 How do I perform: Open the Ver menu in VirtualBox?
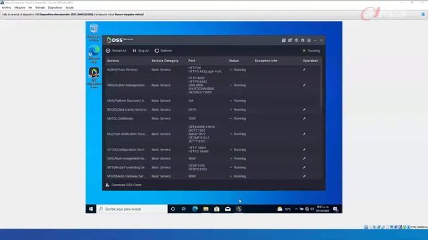(x=30, y=7)
